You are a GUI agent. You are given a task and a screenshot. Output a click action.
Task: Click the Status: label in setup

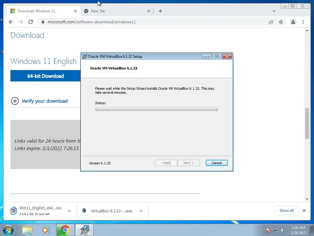pyautogui.click(x=100, y=103)
